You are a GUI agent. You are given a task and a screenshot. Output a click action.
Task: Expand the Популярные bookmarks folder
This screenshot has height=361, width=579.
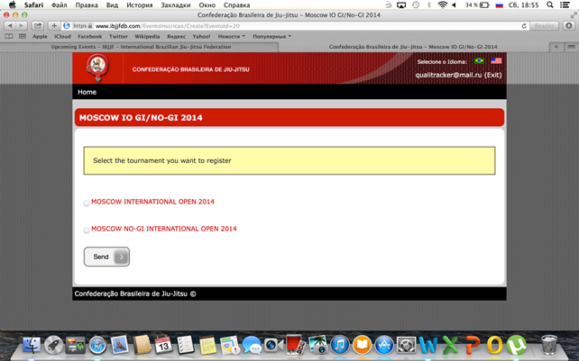271,37
